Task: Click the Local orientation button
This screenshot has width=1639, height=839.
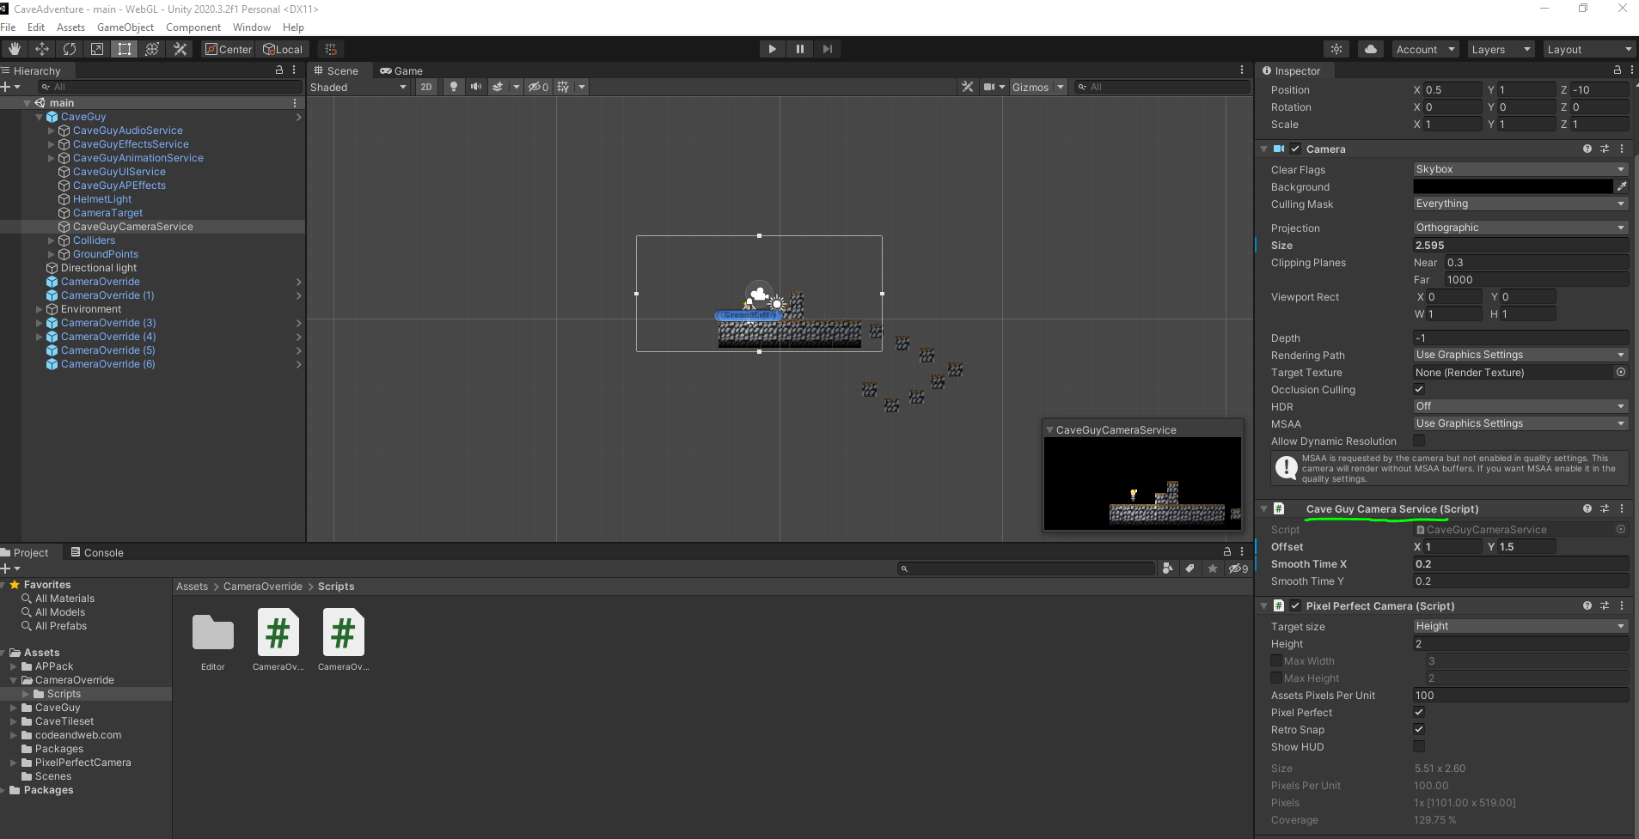Action: [x=284, y=49]
